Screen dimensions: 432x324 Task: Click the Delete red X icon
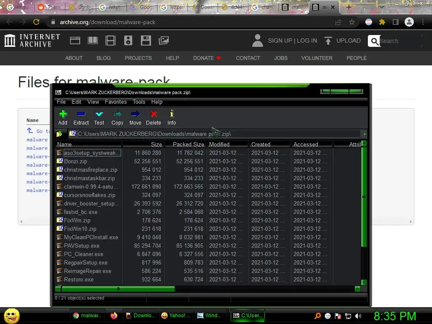point(154,114)
